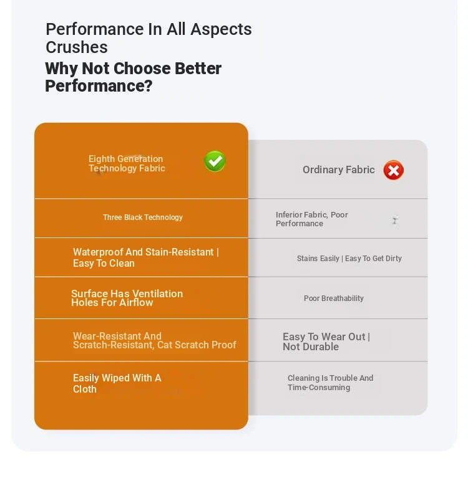Click 'Inferior Fabric, Poor Performance' text
This screenshot has width=468, height=478.
tap(312, 219)
